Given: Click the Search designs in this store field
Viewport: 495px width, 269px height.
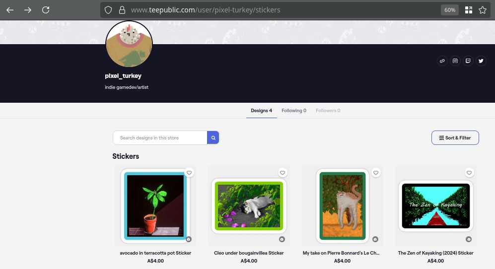Looking at the screenshot, I should pos(160,137).
